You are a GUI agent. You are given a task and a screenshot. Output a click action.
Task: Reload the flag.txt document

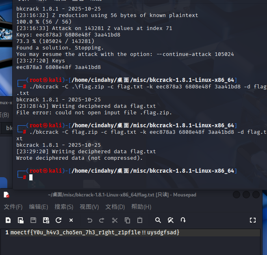tap(59, 220)
